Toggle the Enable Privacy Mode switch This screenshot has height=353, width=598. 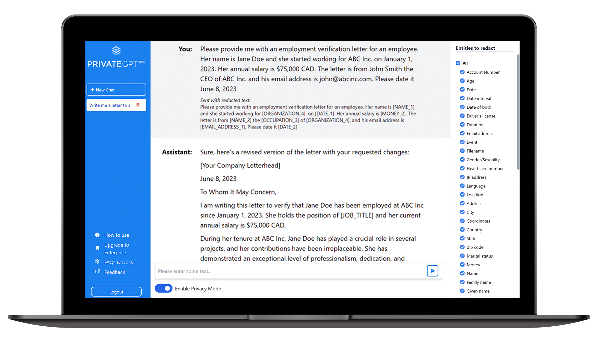pyautogui.click(x=163, y=289)
